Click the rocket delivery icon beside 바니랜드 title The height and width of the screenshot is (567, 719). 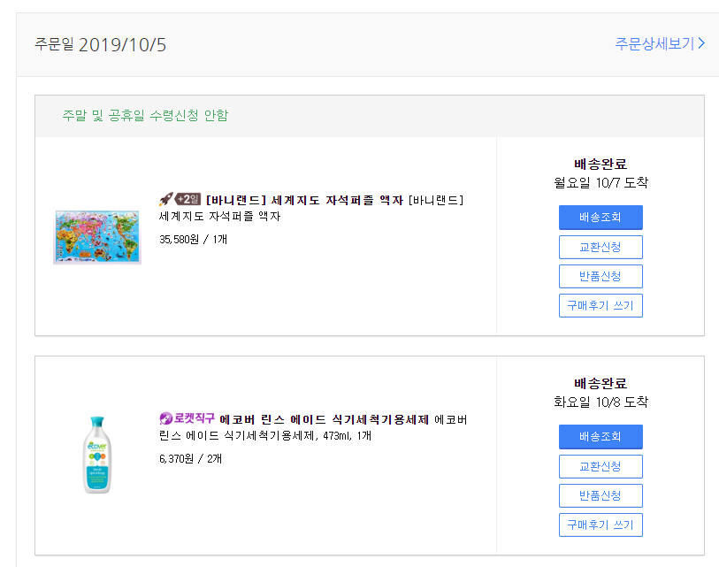[165, 200]
